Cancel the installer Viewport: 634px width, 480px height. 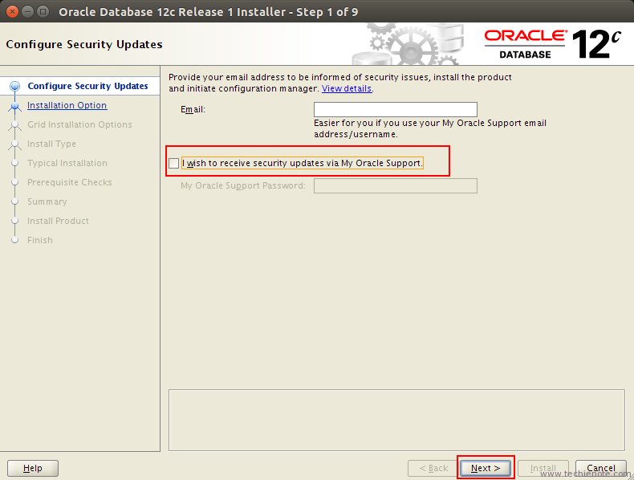(x=601, y=468)
